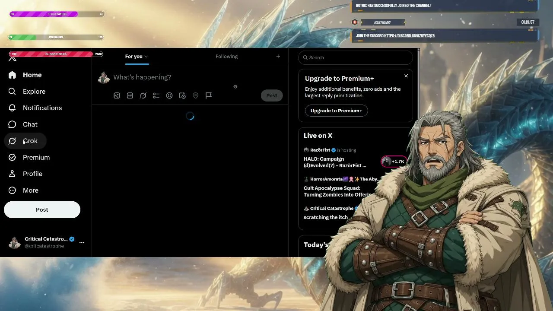Open the HALO: Campaign (d)Evolved(?) live stream
Image resolution: width=553 pixels, height=311 pixels.
(x=335, y=162)
